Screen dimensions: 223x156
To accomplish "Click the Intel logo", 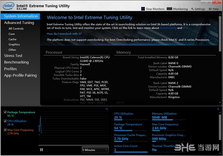I will point(9,6).
